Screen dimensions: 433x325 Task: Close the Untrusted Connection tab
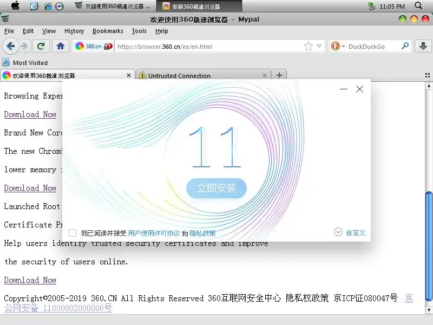point(265,75)
